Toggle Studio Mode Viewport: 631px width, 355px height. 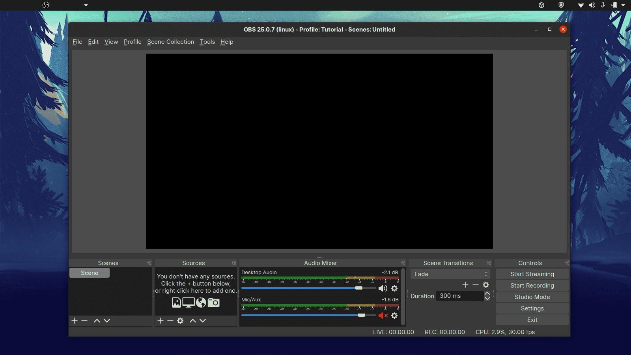tap(532, 297)
